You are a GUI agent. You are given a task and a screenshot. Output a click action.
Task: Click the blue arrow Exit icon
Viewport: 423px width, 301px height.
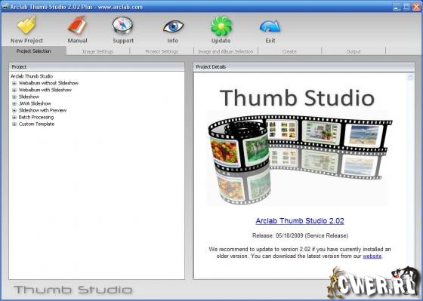(270, 26)
